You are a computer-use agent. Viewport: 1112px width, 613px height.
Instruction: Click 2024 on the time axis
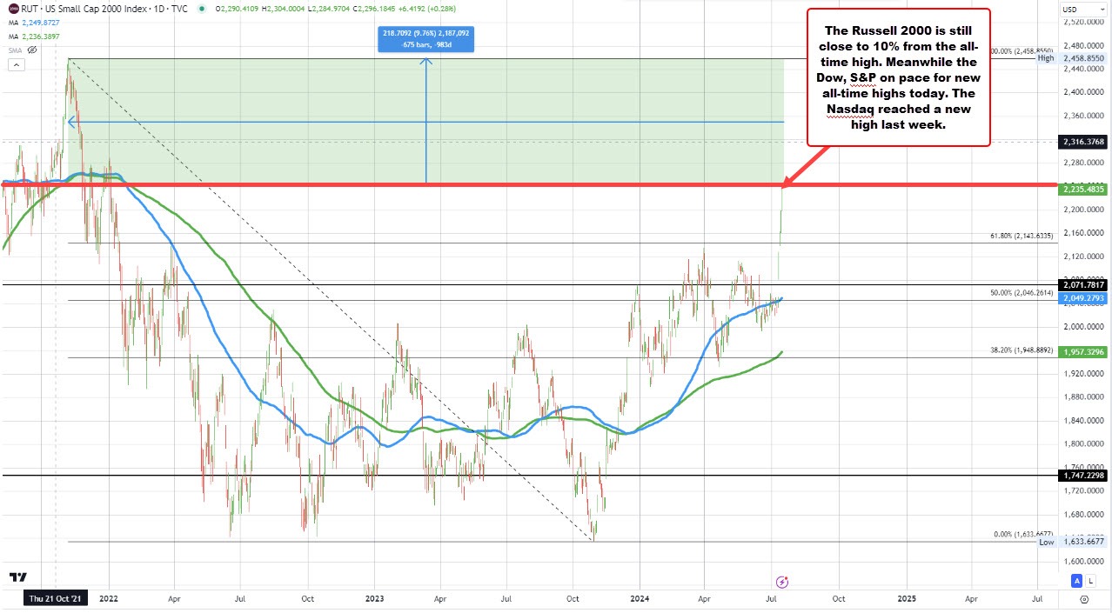click(639, 598)
